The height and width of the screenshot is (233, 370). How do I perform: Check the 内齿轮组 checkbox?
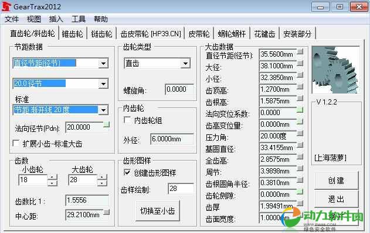pyautogui.click(x=127, y=120)
